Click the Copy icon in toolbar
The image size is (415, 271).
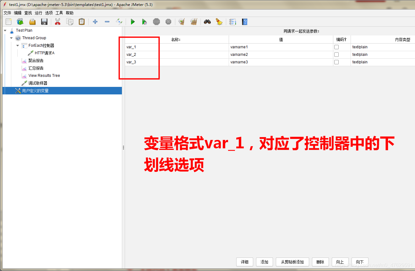[69, 22]
